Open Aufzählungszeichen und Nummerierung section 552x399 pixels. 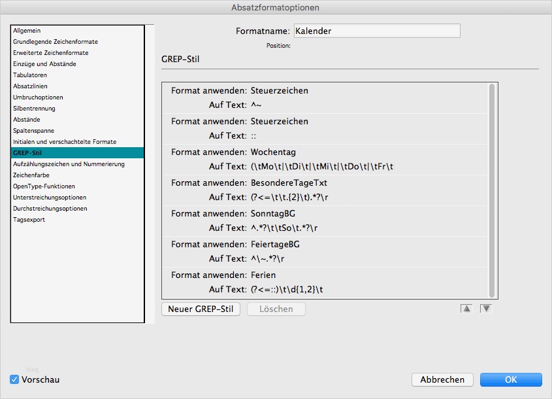point(69,164)
